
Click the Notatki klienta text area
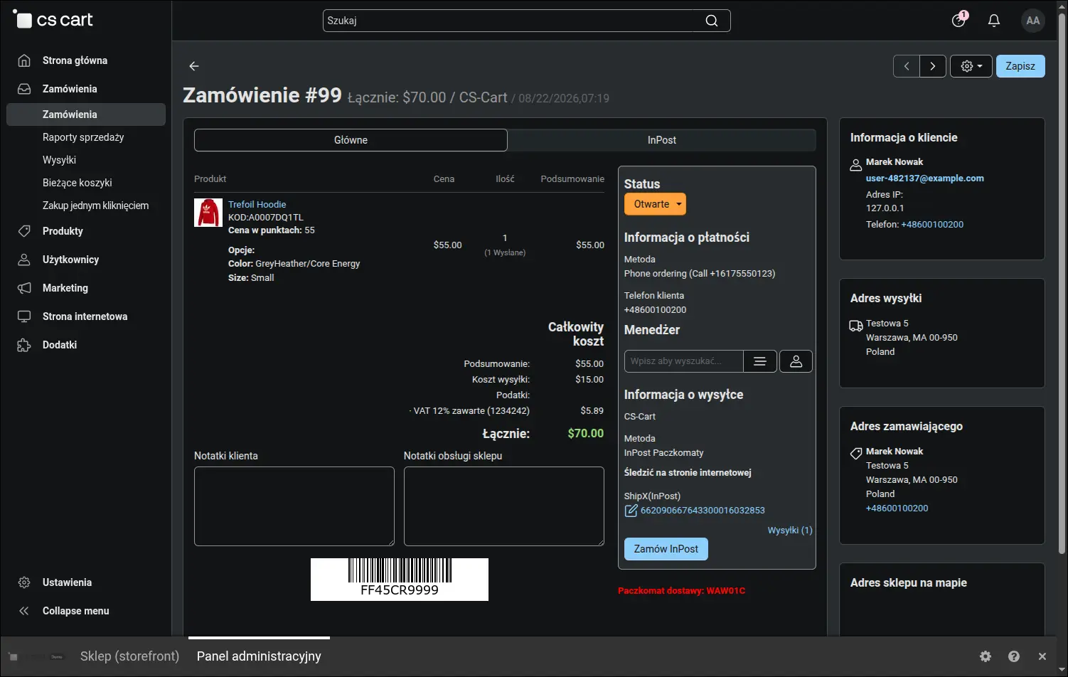pyautogui.click(x=294, y=506)
